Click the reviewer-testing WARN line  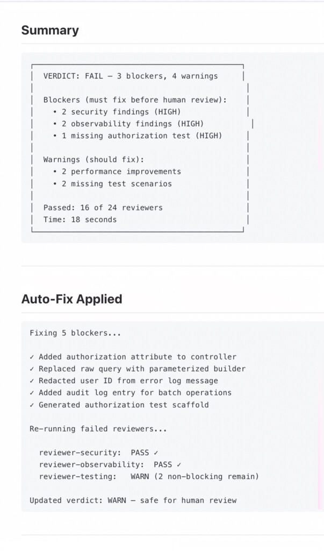pyautogui.click(x=149, y=477)
